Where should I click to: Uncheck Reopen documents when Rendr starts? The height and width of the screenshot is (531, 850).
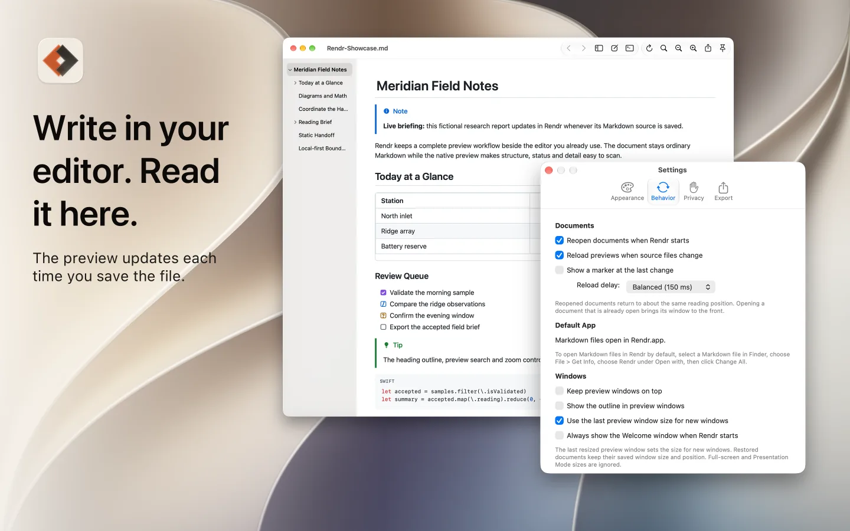(x=559, y=240)
